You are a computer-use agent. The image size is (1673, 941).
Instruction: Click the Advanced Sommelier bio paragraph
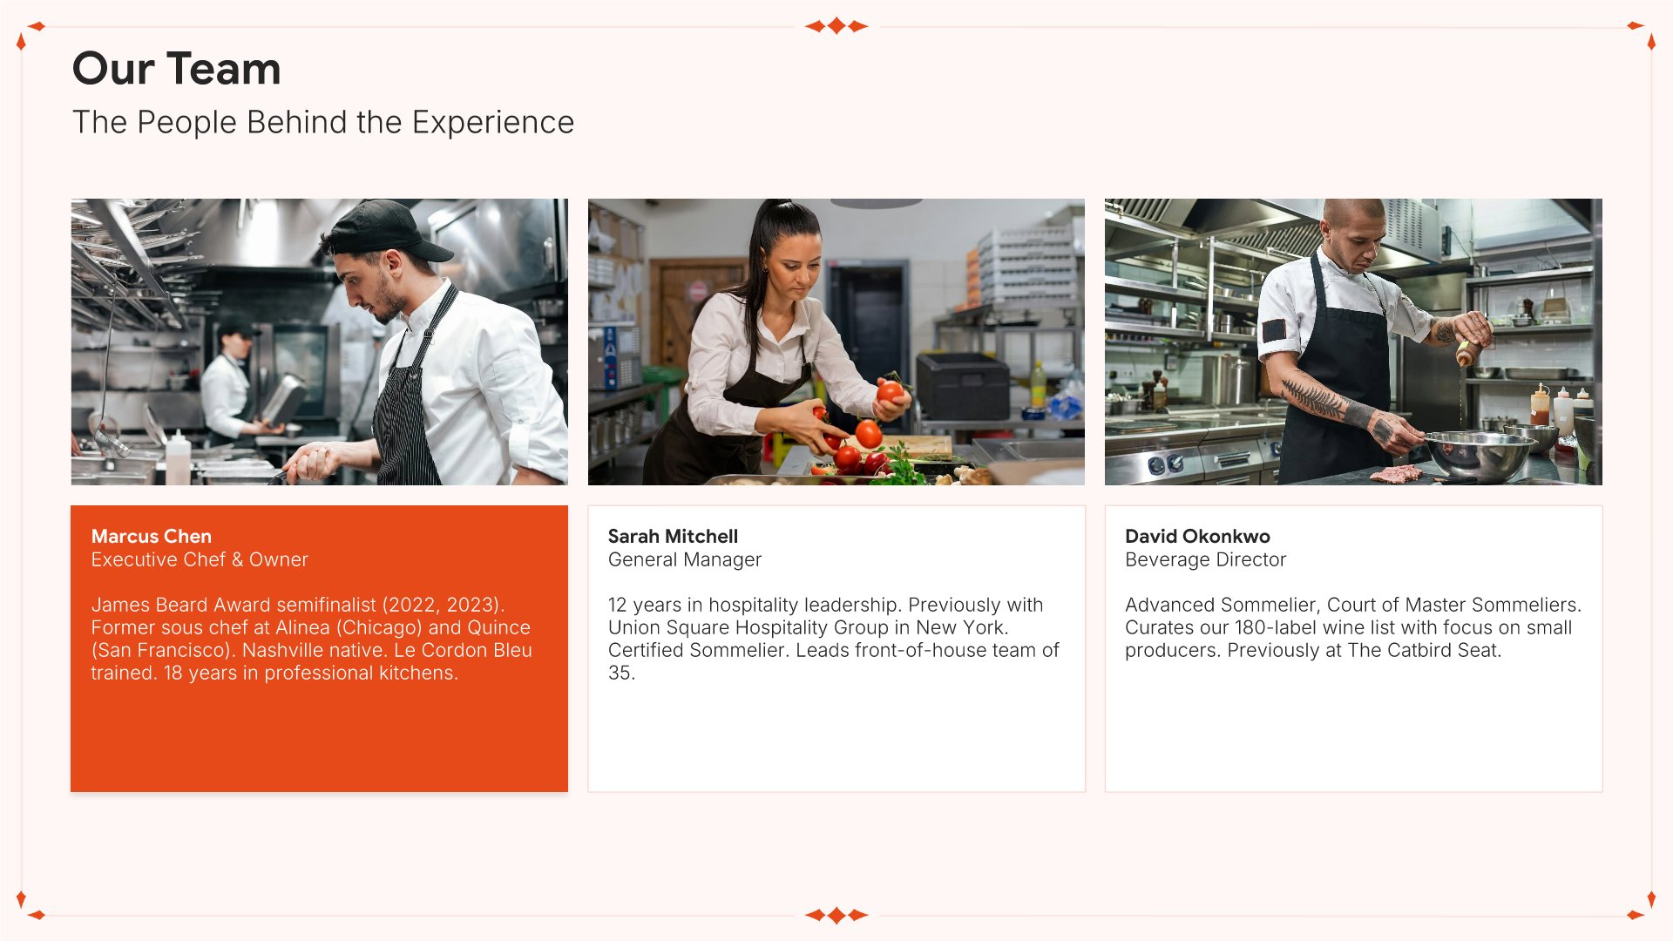click(1353, 627)
